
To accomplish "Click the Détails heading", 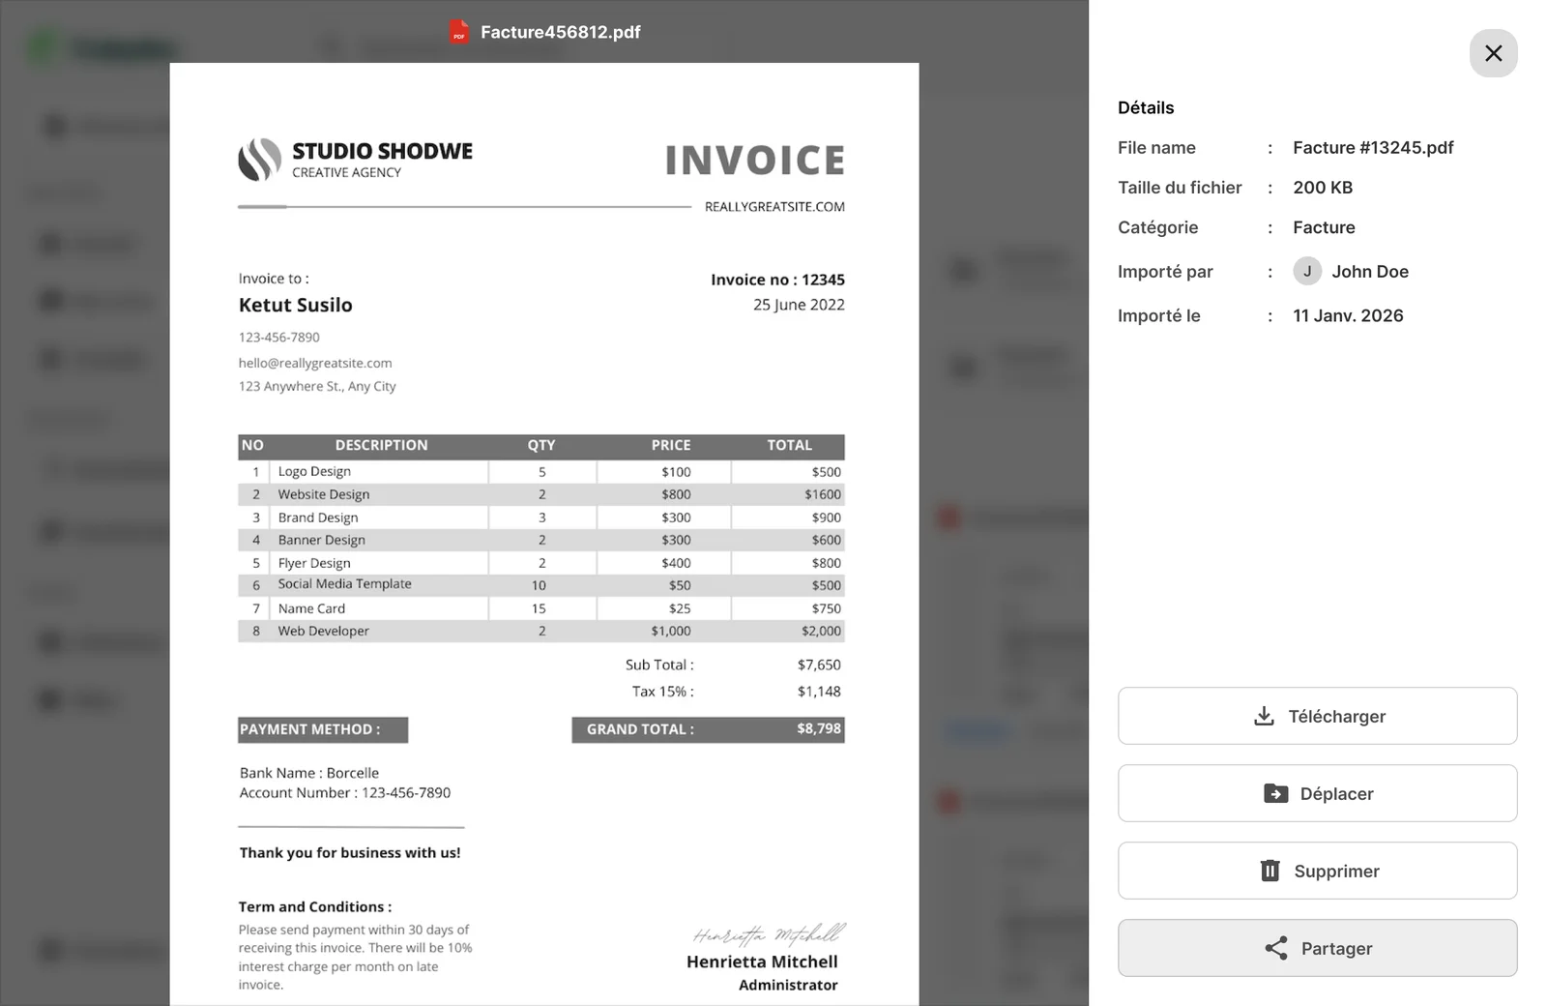I will pyautogui.click(x=1146, y=107).
